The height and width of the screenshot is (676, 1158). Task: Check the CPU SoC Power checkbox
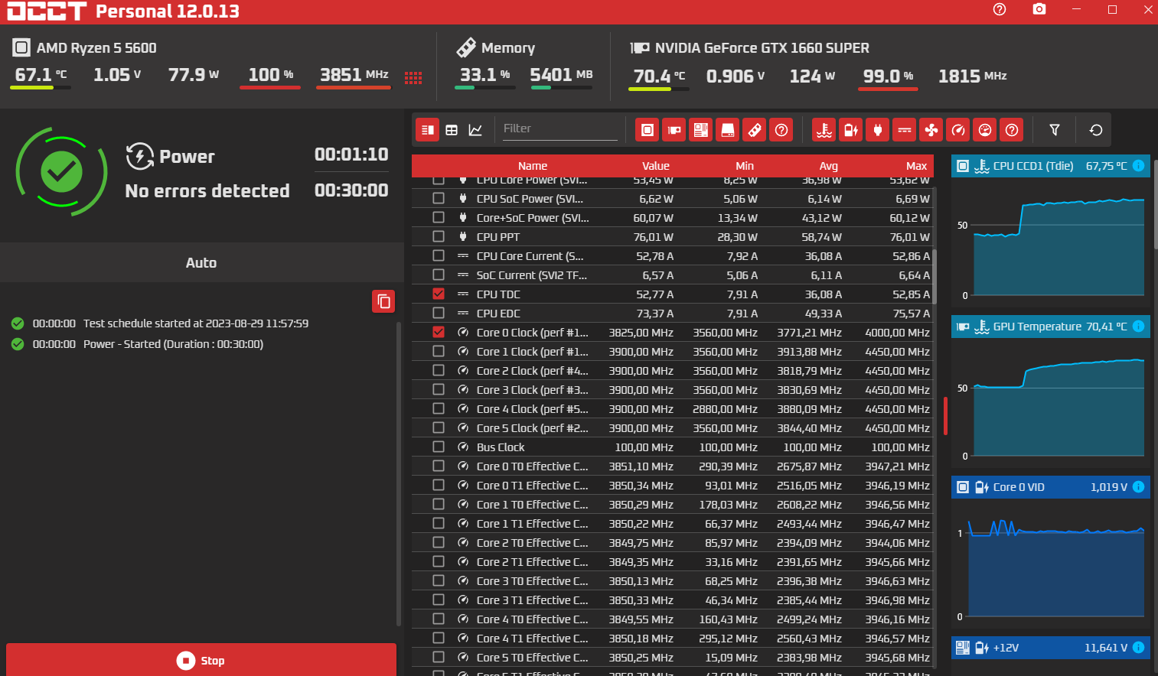click(439, 198)
